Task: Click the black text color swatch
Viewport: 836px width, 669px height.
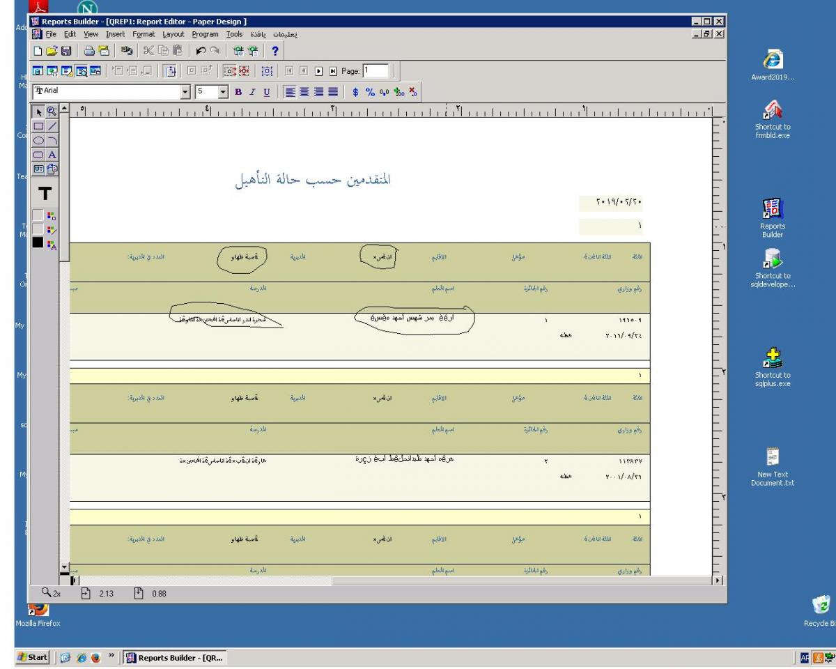Action: coord(38,243)
